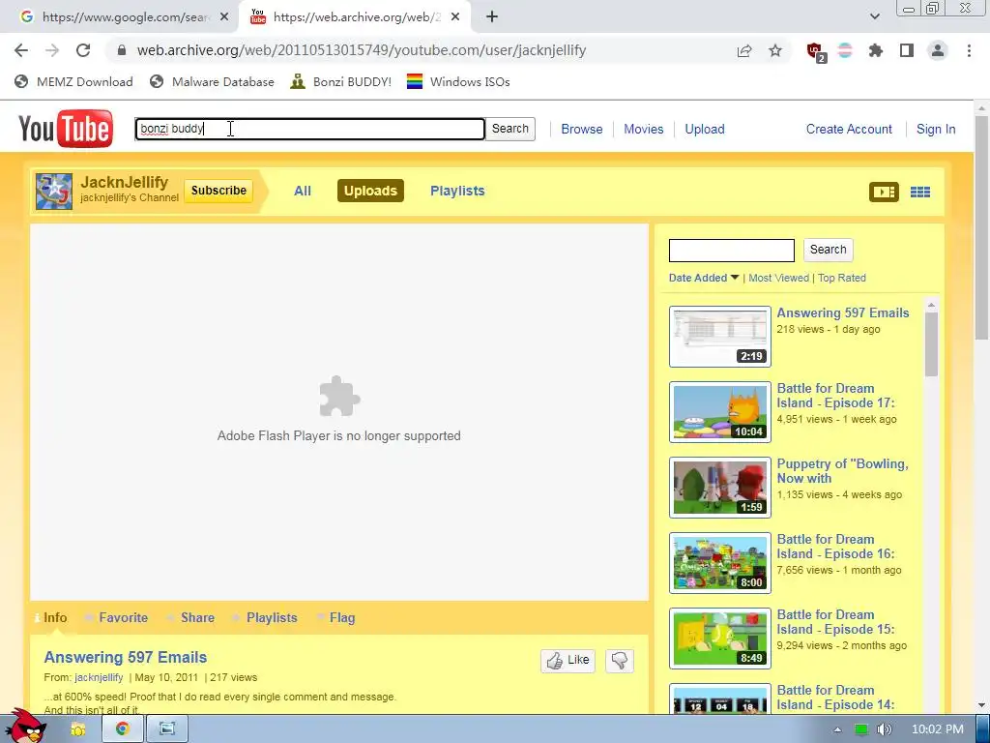Click the green network tray icon
The width and height of the screenshot is (990, 743).
861,729
